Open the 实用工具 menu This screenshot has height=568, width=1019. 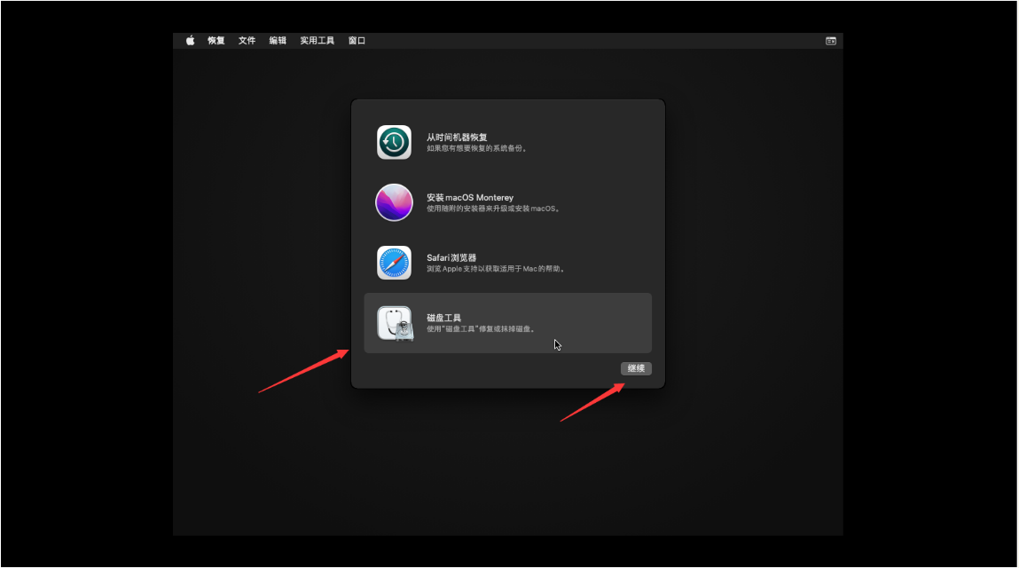[317, 40]
